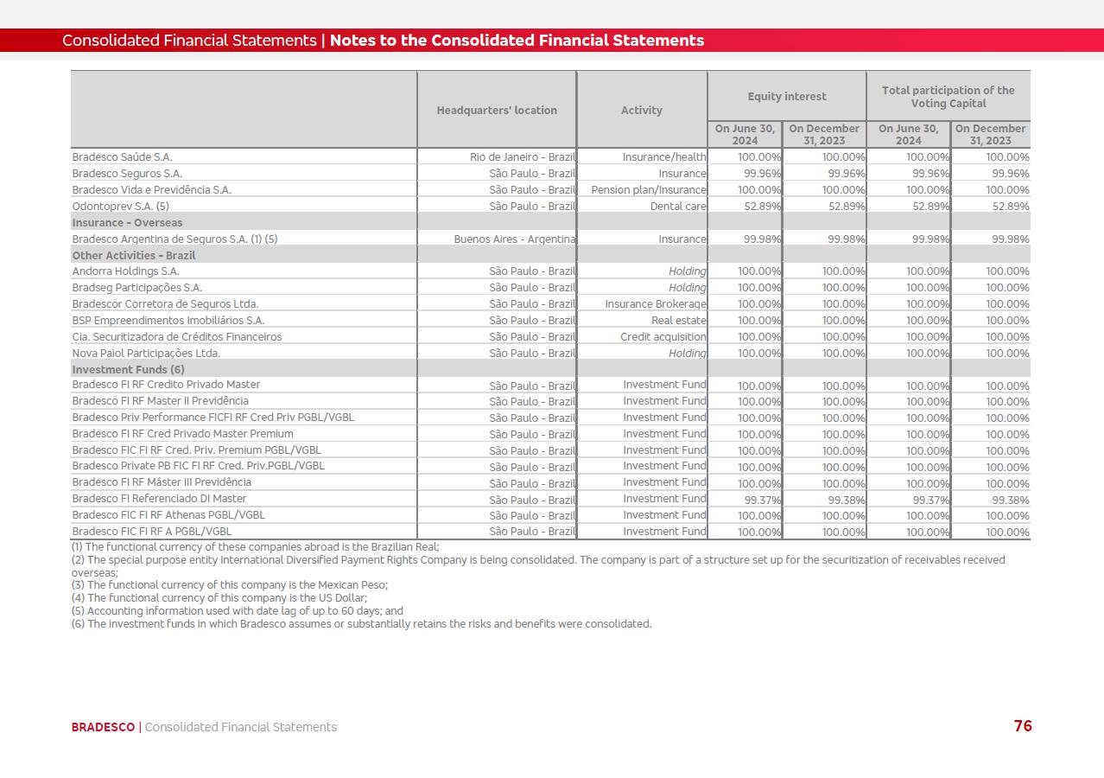Click Bradesco Argentina de Seguros S.A. name
The image size is (1104, 778).
click(174, 239)
